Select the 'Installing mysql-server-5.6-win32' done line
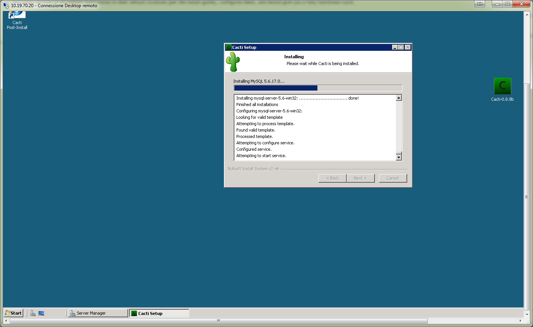Screen dimensions: 533x327 297,98
